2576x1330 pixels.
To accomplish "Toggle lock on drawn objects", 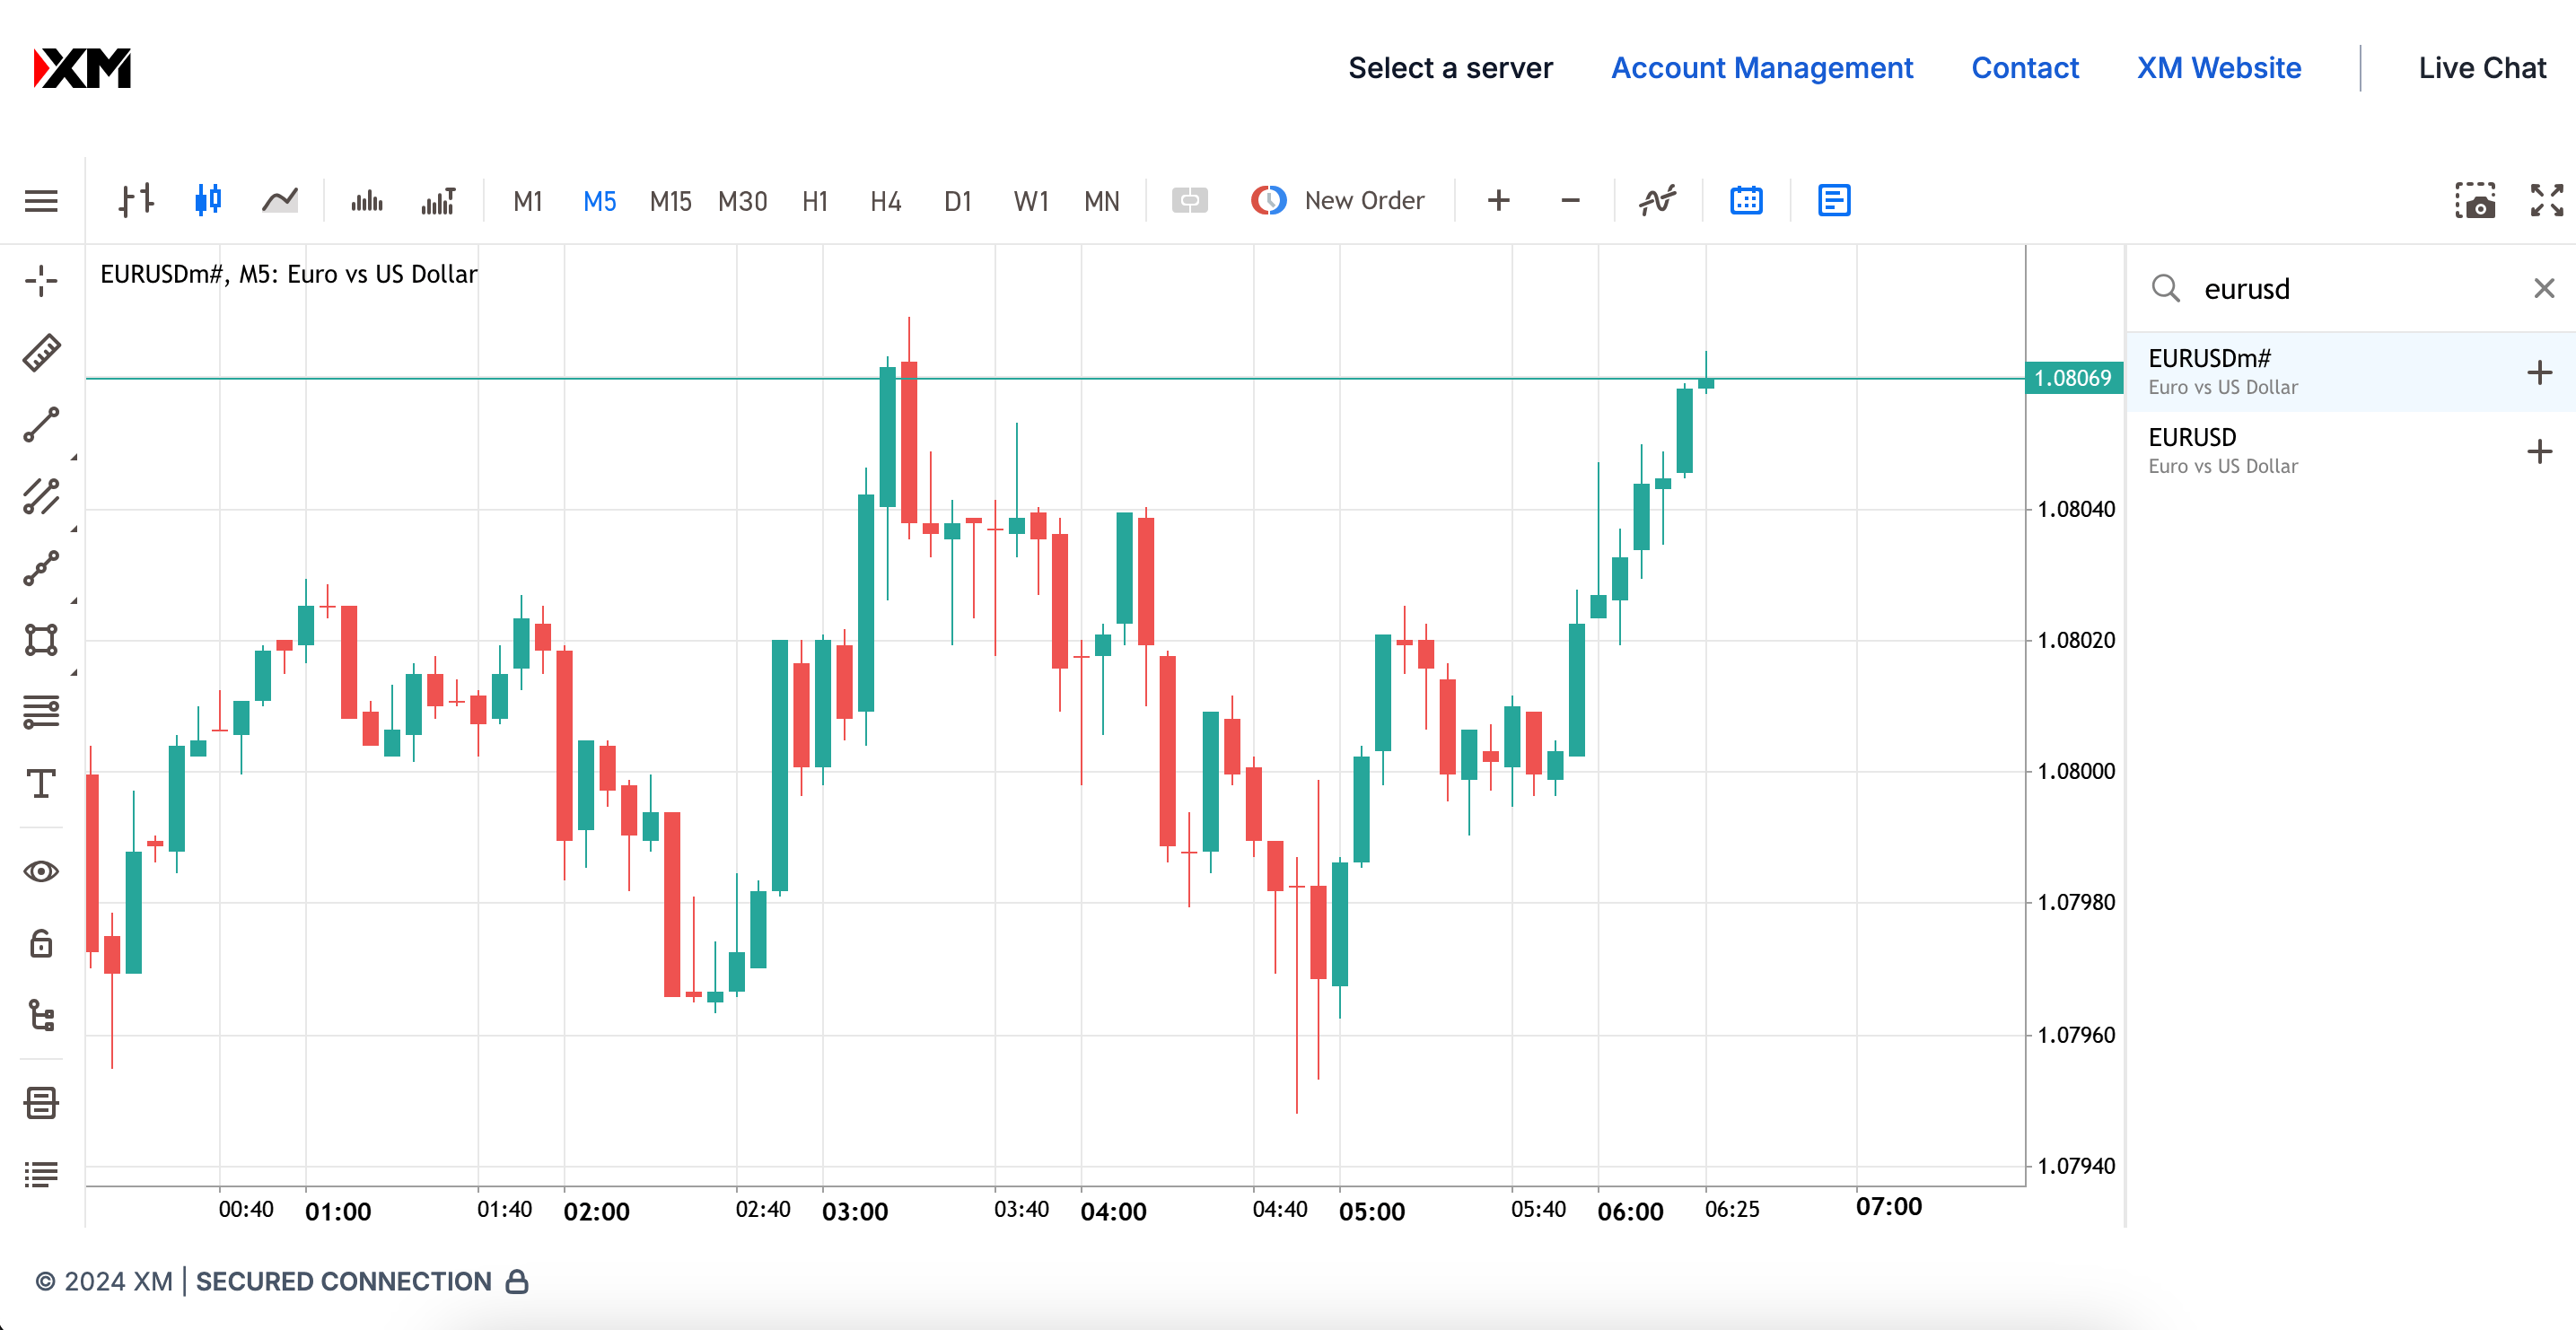I will coord(41,943).
